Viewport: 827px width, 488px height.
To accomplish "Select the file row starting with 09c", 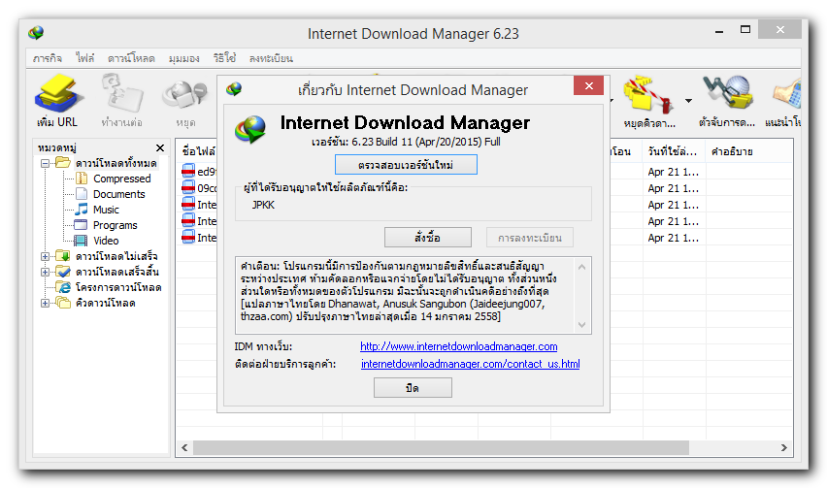I will (x=199, y=188).
